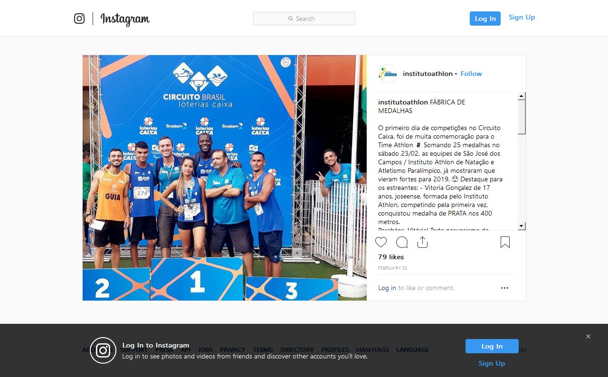Click the Instagram camera logo icon in header
Image resolution: width=608 pixels, height=377 pixels.
coord(79,19)
